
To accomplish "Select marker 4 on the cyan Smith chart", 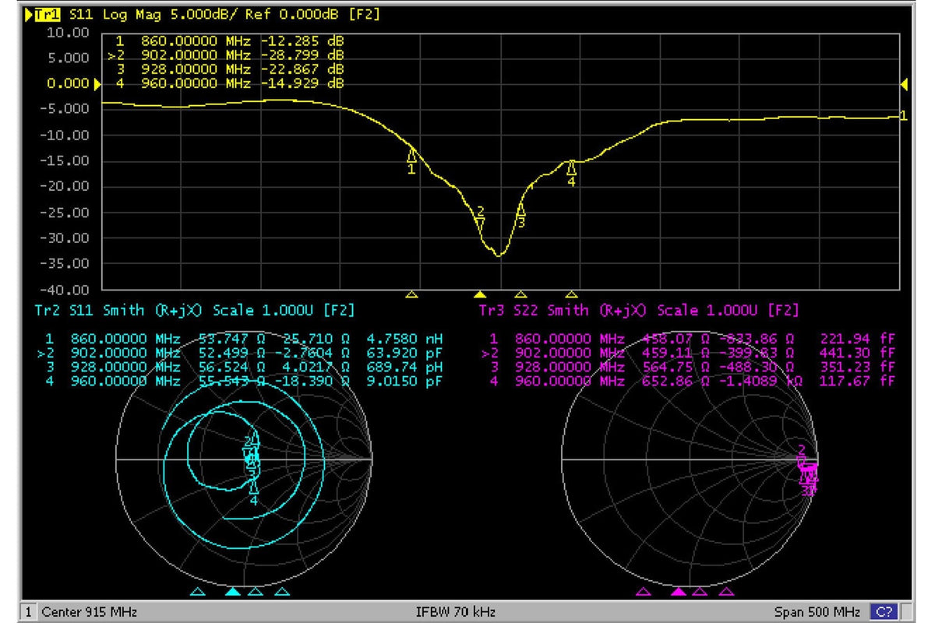I will (x=254, y=492).
